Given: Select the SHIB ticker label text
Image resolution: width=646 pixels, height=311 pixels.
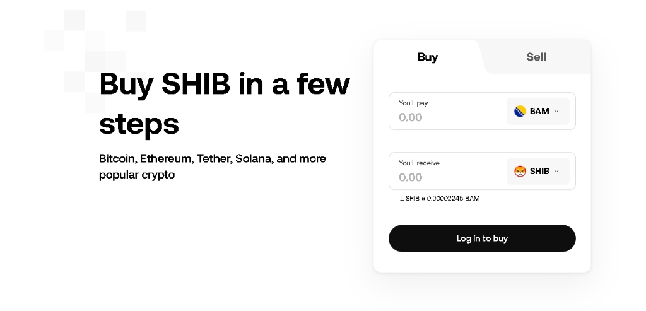Looking at the screenshot, I should tap(539, 171).
